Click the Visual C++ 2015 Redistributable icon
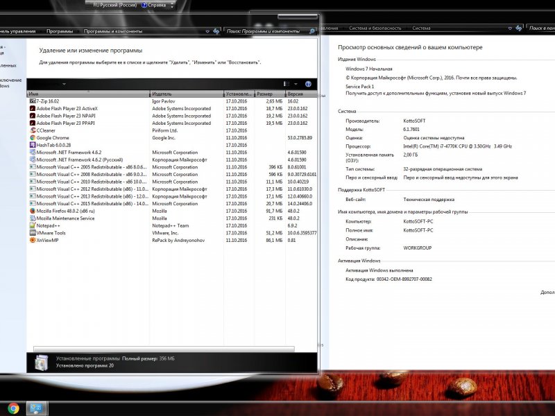 click(x=33, y=203)
